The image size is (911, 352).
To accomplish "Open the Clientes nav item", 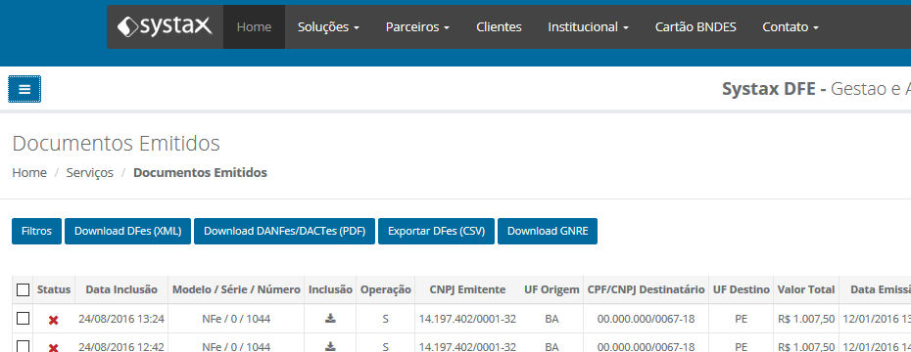I will pyautogui.click(x=499, y=26).
